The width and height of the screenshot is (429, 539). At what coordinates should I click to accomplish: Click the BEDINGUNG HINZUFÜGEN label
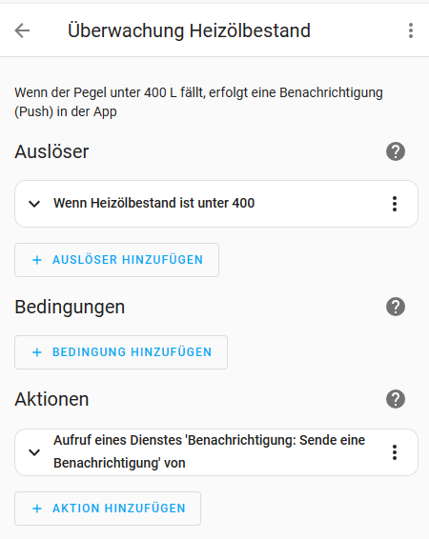133,352
